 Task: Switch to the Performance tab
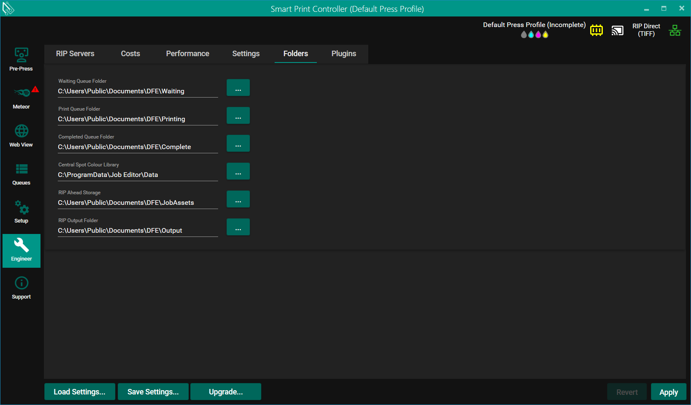187,54
